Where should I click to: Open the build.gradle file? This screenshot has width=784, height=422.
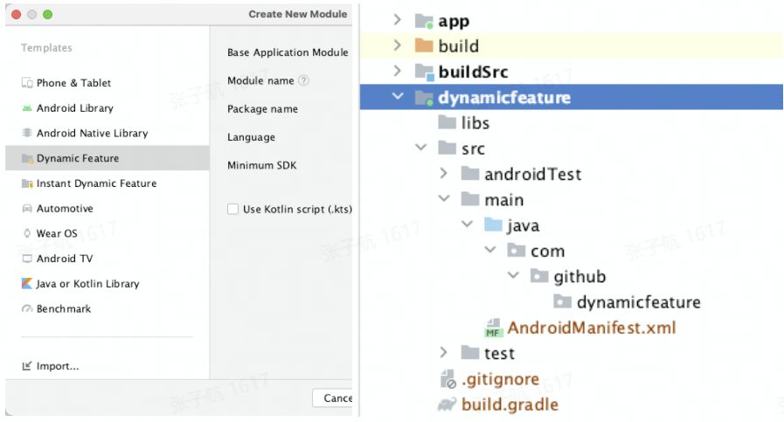point(510,405)
